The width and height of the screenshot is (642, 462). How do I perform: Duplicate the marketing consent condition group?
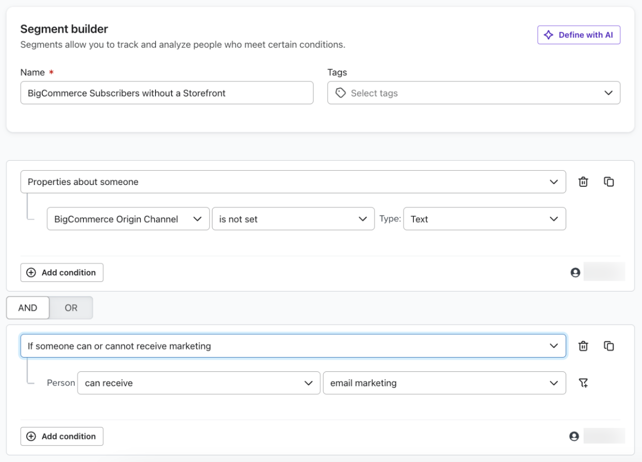coord(609,346)
